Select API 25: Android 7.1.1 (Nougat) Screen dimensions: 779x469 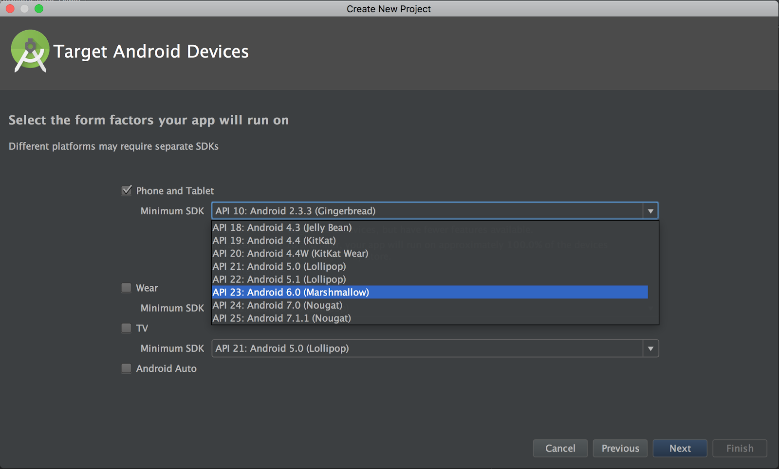282,318
